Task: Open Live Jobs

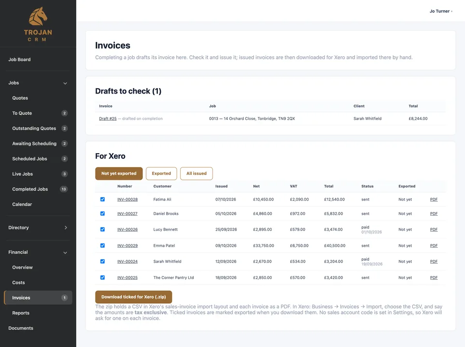Action: click(x=23, y=174)
